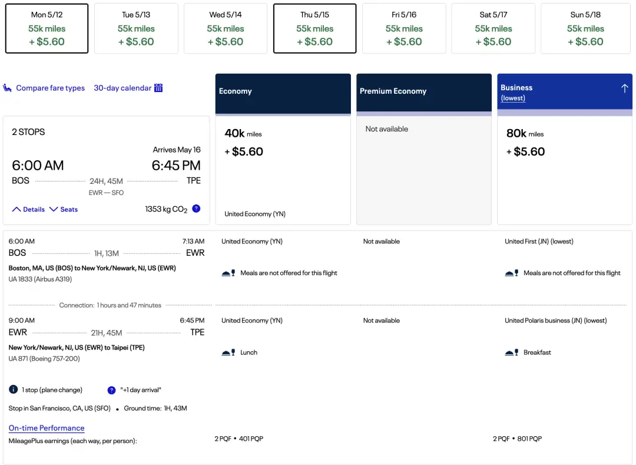This screenshot has width=636, height=465.
Task: Open the 30-day calendar link
Action: click(x=122, y=88)
